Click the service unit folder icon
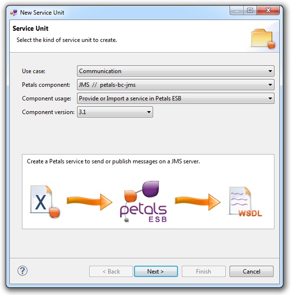Image resolution: width=292 pixels, height=295 pixels. pyautogui.click(x=263, y=39)
